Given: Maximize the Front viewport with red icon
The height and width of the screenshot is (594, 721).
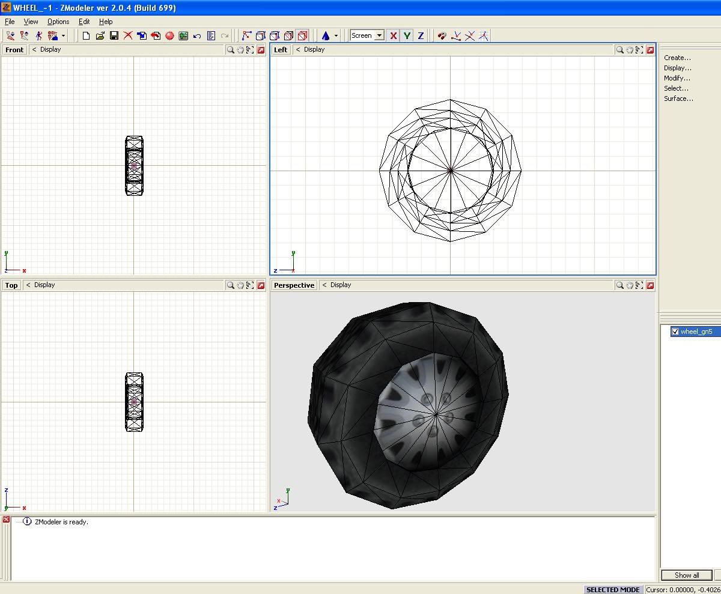Looking at the screenshot, I should (261, 50).
